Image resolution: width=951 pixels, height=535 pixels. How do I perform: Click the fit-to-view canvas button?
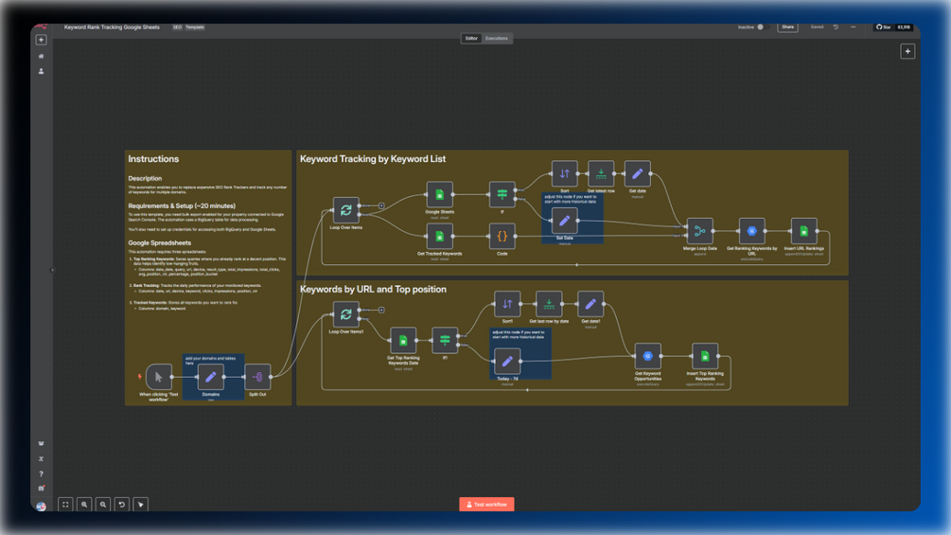[x=65, y=504]
